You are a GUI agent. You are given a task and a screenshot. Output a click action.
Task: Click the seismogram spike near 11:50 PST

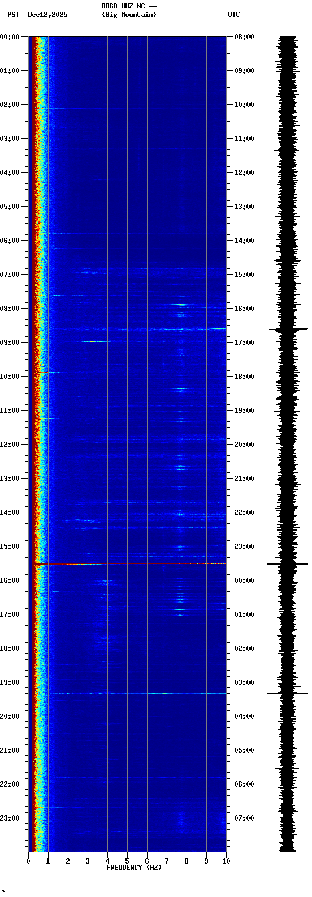[287, 439]
